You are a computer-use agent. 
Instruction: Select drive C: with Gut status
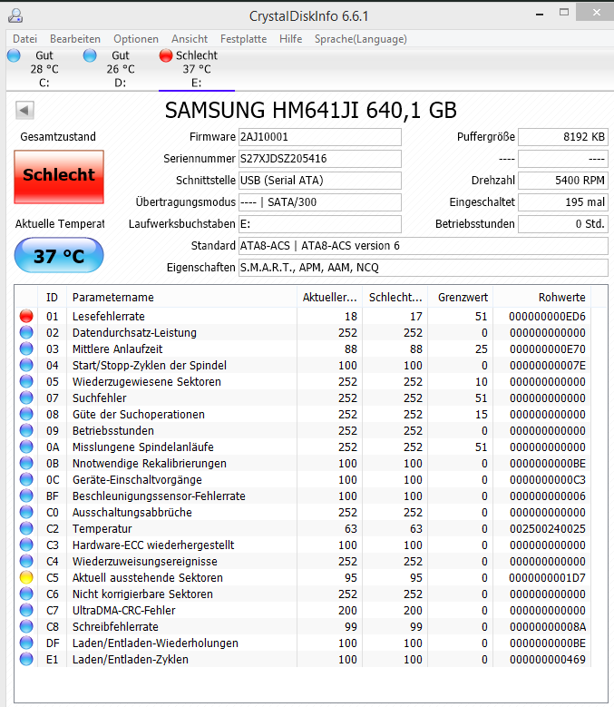pos(44,69)
